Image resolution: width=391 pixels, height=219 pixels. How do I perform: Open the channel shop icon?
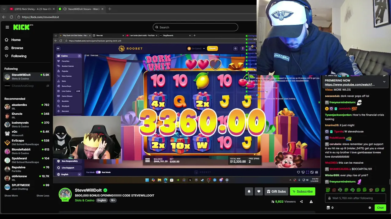[328, 208]
